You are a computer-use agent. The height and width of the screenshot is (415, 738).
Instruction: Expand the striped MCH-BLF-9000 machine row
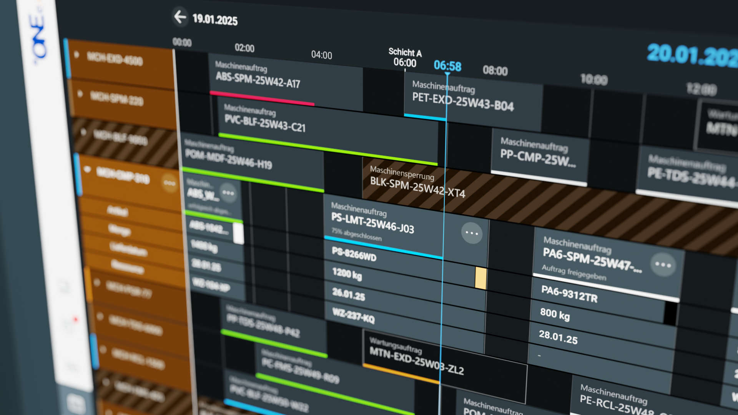(83, 132)
